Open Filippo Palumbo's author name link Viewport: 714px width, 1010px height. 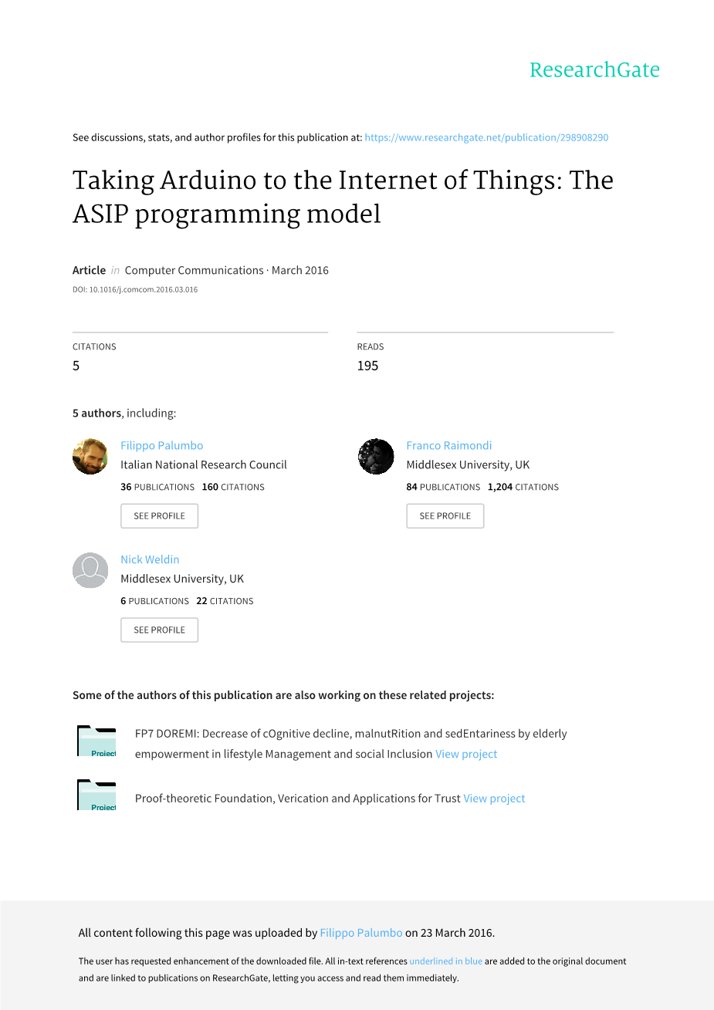pos(162,446)
